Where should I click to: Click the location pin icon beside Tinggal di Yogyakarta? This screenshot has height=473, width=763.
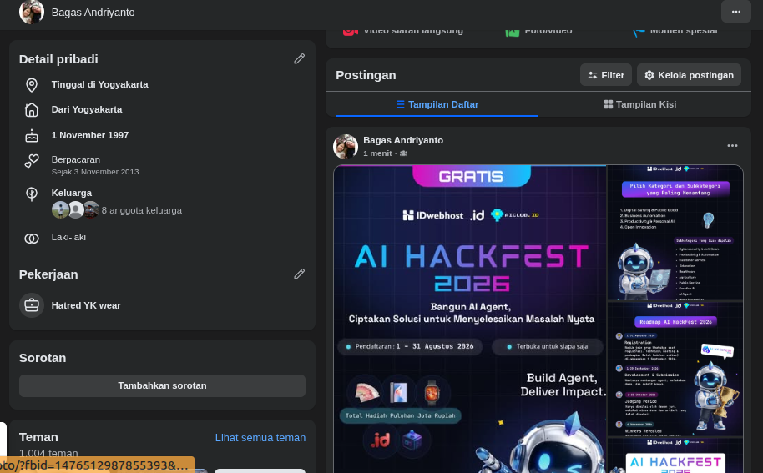(x=32, y=84)
